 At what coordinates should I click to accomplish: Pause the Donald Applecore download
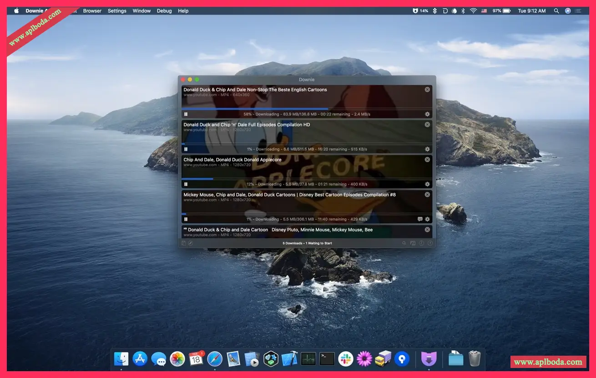186,184
